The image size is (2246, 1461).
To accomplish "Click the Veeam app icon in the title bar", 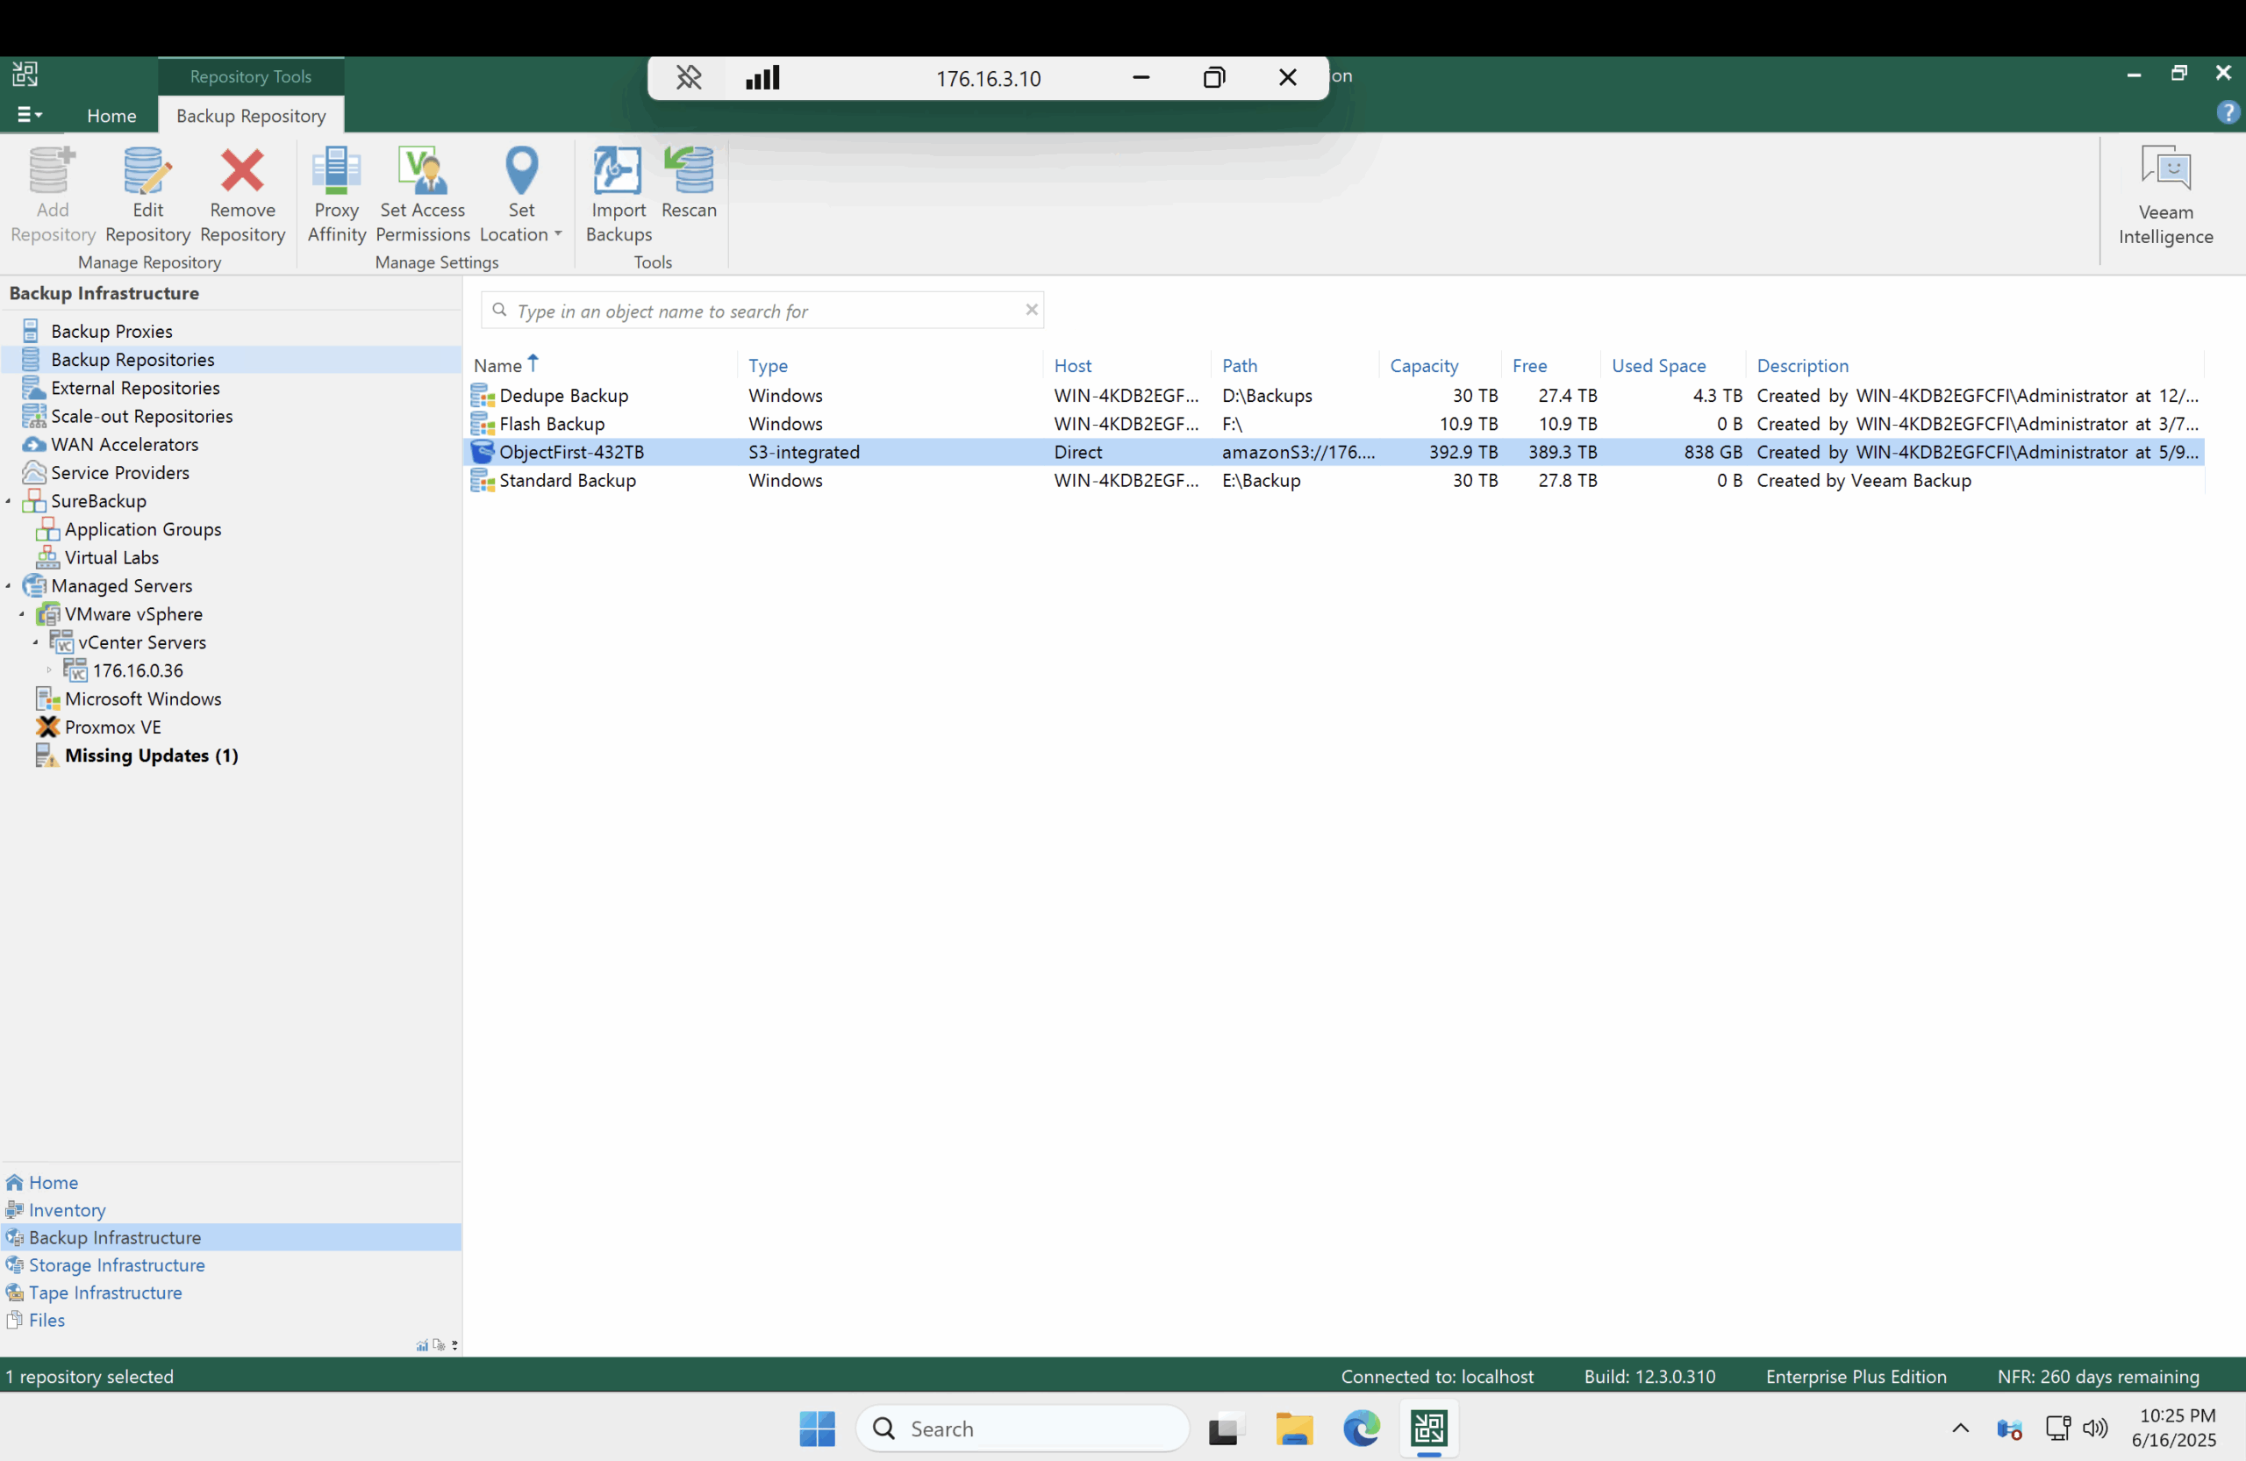I will tap(25, 74).
